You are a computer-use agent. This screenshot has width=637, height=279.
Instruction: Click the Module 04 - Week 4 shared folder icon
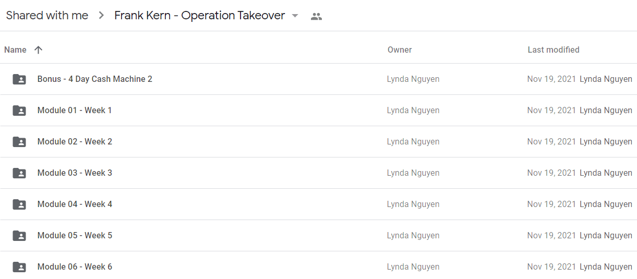pyautogui.click(x=19, y=204)
